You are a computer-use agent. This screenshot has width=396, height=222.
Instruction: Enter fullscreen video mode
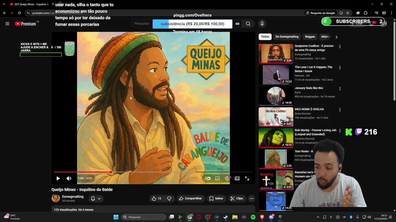tap(247, 178)
